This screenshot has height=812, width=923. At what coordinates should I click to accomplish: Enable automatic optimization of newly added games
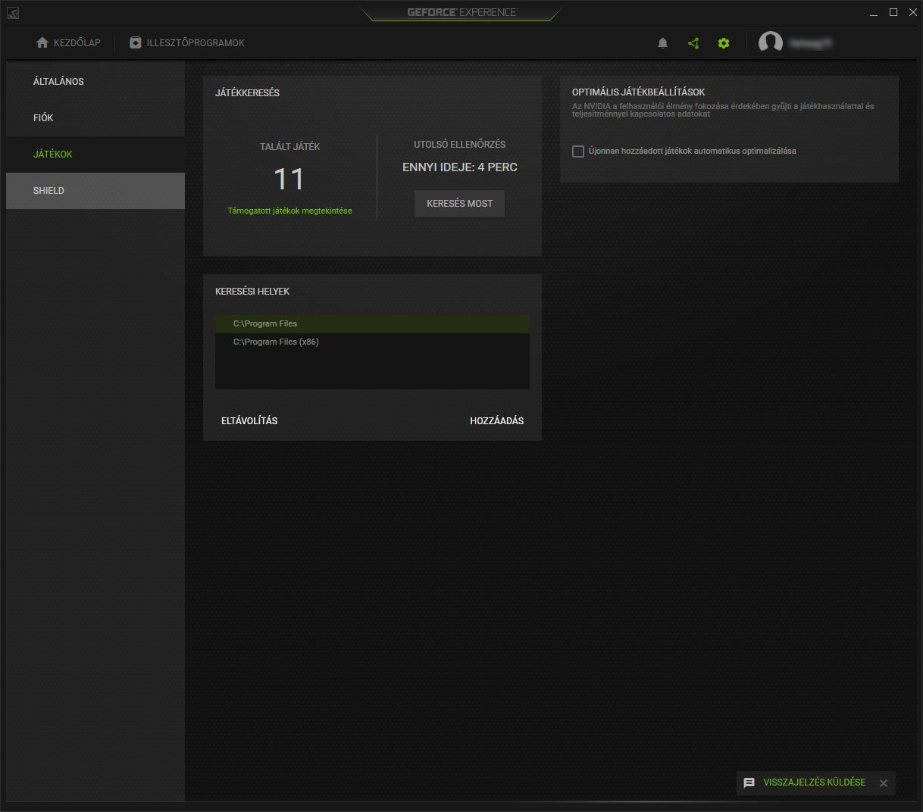pos(578,151)
